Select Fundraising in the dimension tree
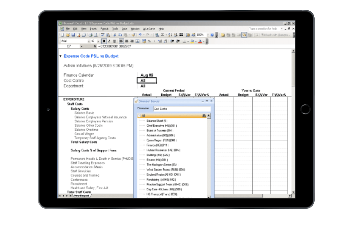The width and height of the screenshot is (352, 225). [161, 179]
